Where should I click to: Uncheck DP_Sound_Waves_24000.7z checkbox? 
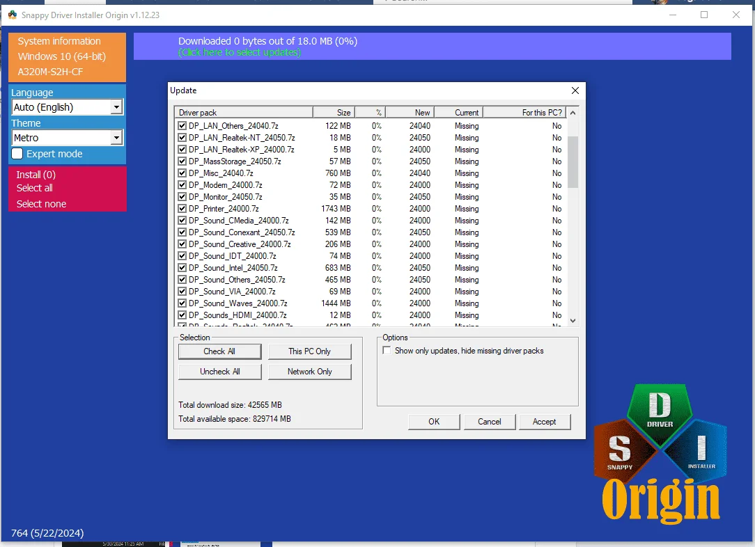(x=182, y=303)
